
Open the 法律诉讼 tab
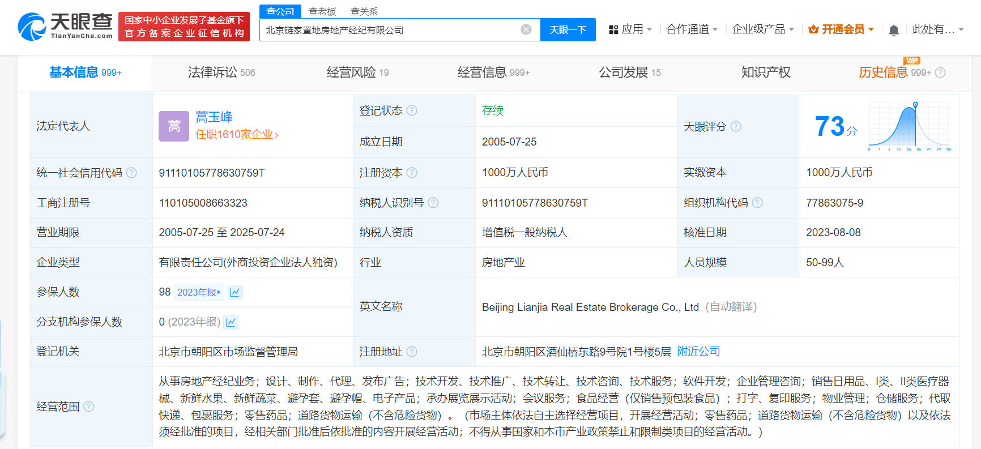coord(221,72)
